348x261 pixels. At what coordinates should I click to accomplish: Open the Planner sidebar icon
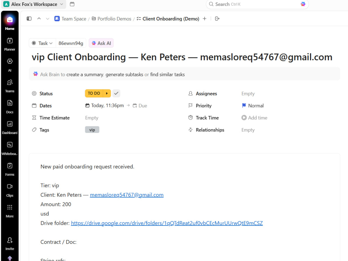9,44
